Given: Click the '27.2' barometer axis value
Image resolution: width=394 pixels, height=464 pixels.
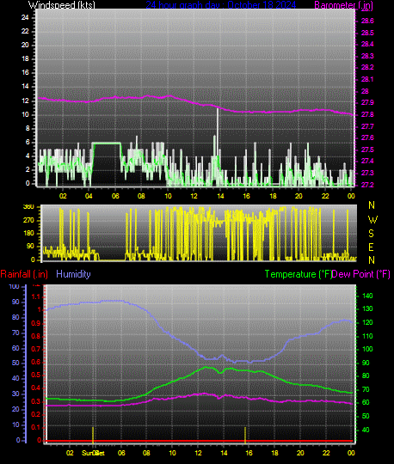Looking at the screenshot, I should 367,185.
